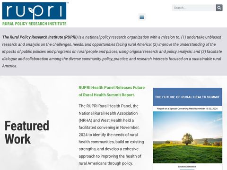Focus the Search input field

pos(194,8)
